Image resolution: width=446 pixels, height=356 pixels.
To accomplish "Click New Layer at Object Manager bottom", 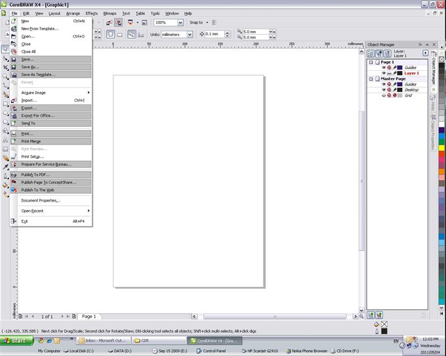I will 371,315.
